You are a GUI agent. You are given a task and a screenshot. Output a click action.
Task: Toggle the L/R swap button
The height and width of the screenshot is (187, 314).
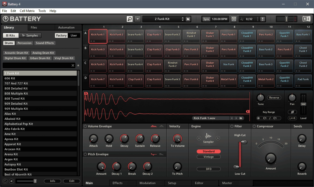coord(292,118)
